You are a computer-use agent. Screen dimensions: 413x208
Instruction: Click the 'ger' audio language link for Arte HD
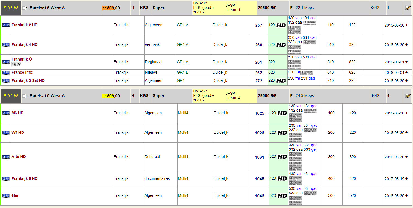click(x=314, y=149)
